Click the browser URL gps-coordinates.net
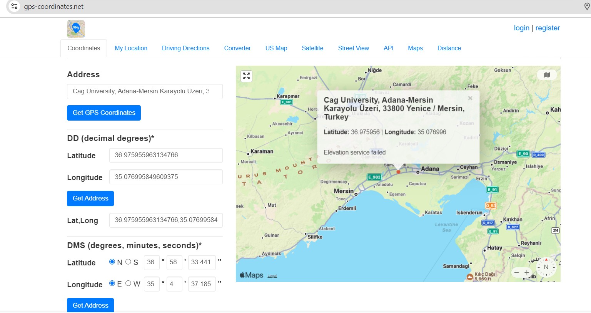This screenshot has height=313, width=591. point(53,7)
